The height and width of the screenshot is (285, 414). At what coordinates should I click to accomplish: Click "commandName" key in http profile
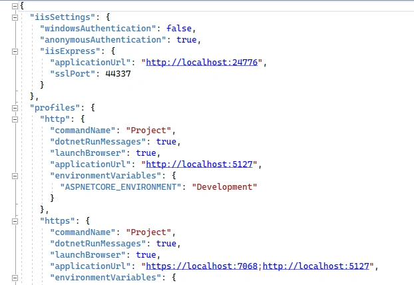pyautogui.click(x=83, y=131)
